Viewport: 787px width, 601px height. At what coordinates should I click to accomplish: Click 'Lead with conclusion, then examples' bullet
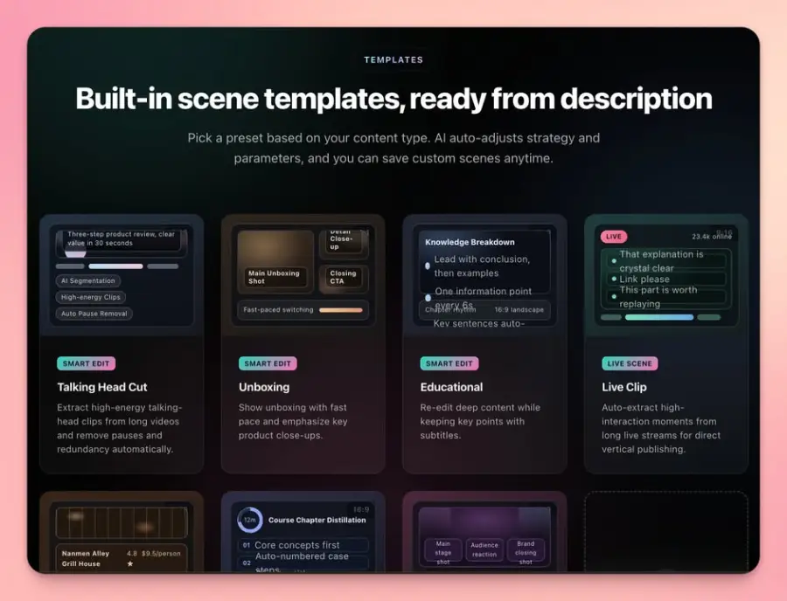coord(477,266)
